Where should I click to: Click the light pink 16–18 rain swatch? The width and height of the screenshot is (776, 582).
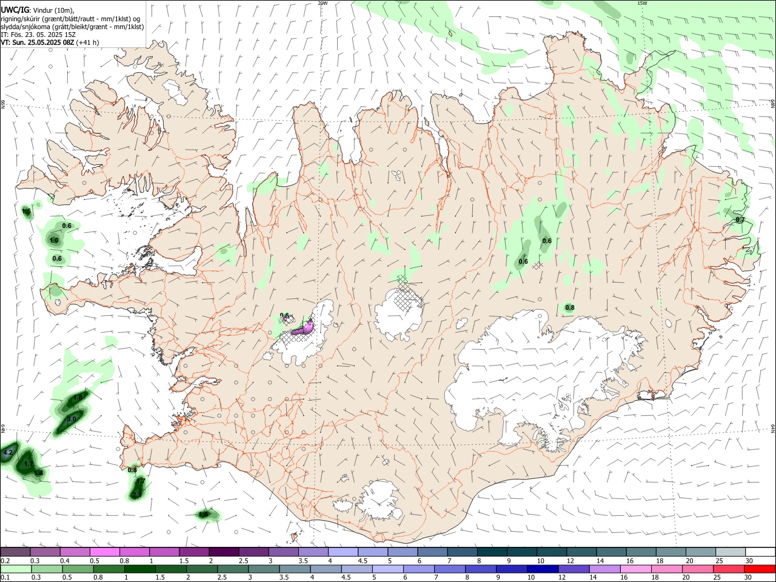coord(635,569)
